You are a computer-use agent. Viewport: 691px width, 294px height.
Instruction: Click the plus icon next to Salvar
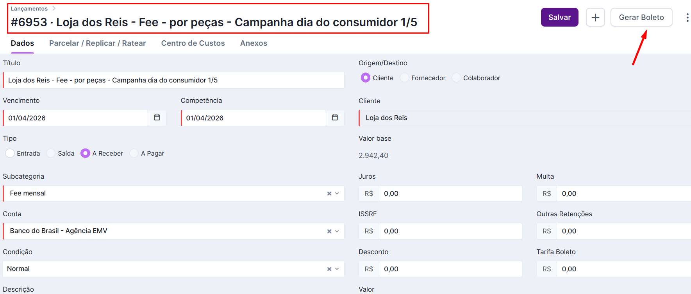tap(595, 18)
